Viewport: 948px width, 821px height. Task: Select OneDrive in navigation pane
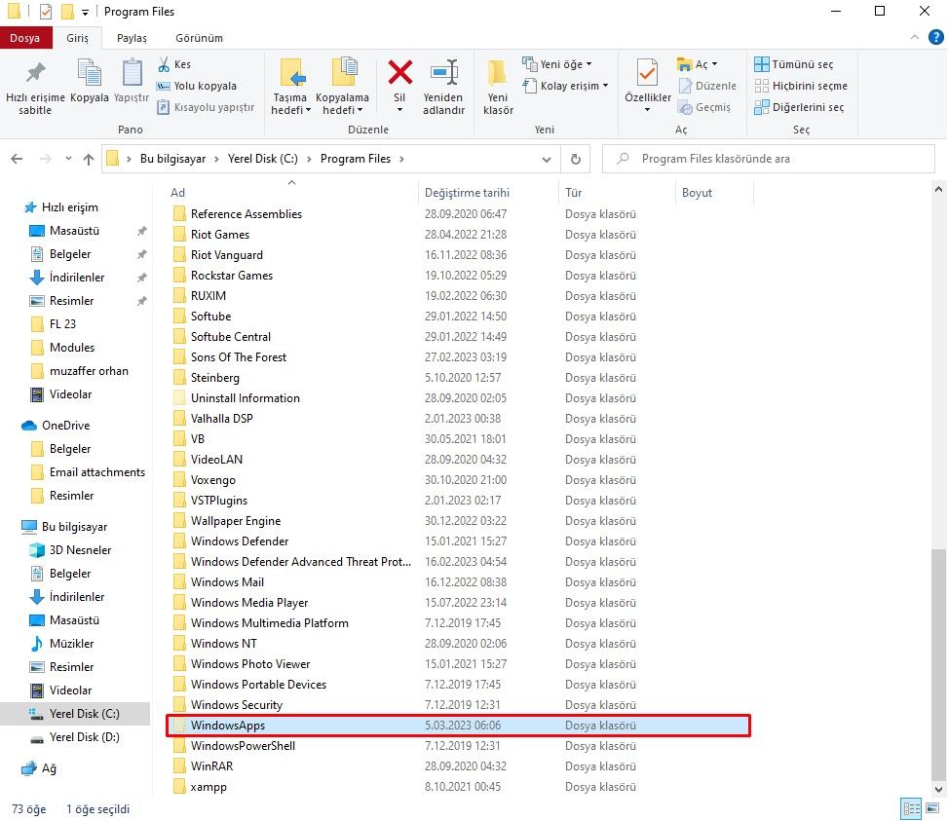[66, 426]
